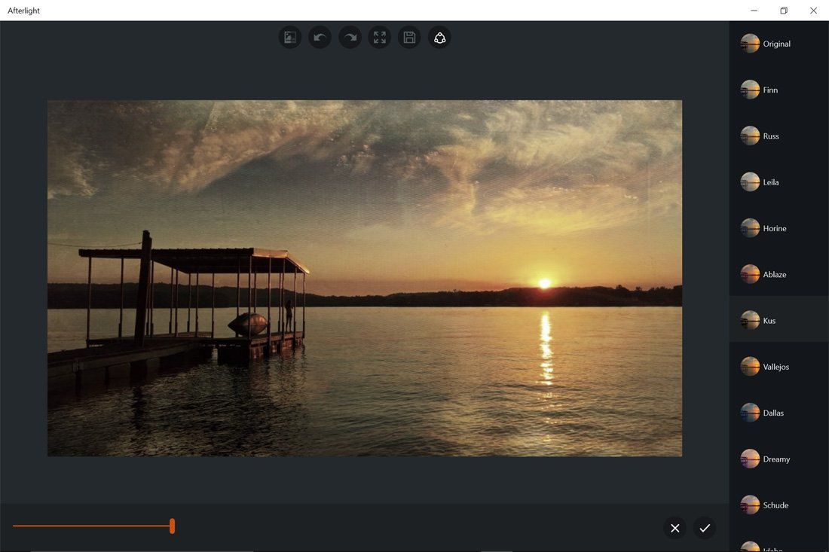829x552 pixels.
Task: Redo the last edit
Action: coord(349,37)
